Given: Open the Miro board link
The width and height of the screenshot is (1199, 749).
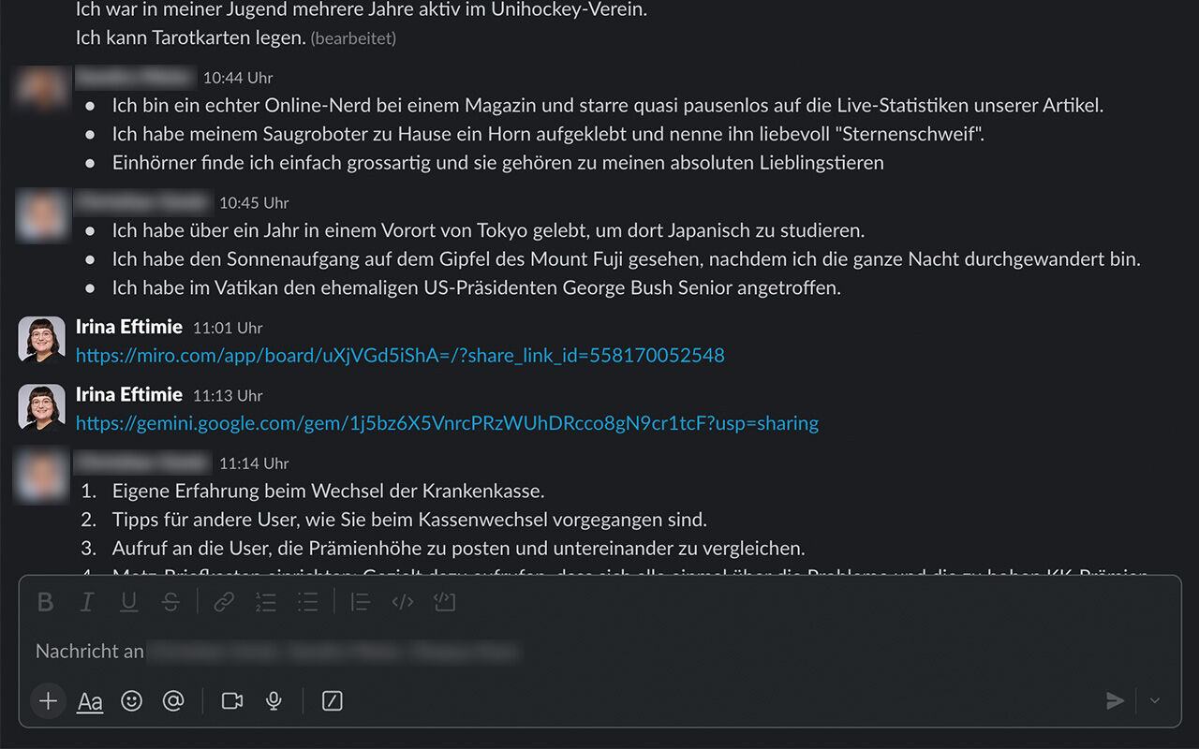Looking at the screenshot, I should click(400, 355).
